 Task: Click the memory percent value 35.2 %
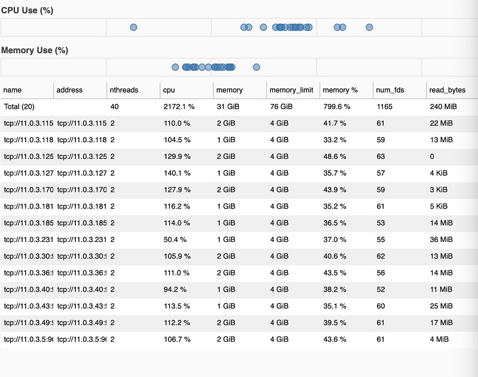coord(335,206)
